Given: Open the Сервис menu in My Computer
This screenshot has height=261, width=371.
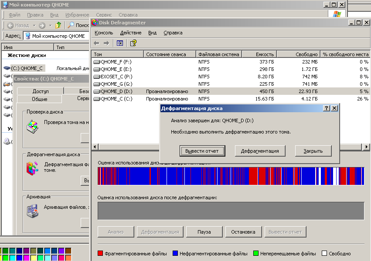Looking at the screenshot, I should tap(104, 15).
